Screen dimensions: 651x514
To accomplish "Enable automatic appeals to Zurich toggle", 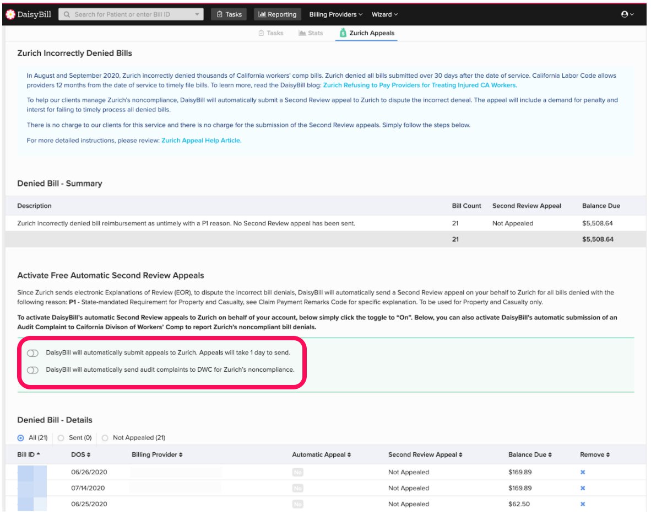I will click(x=32, y=353).
